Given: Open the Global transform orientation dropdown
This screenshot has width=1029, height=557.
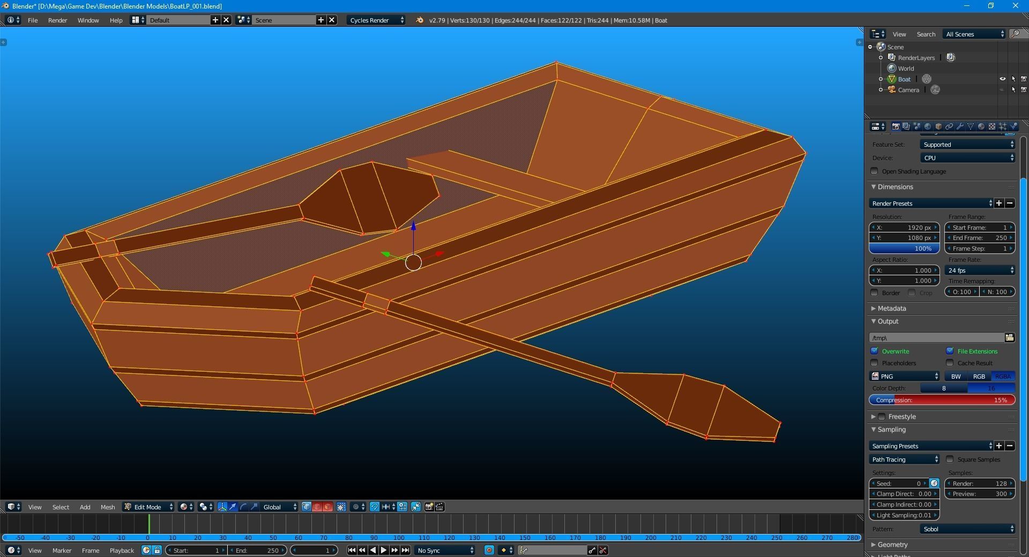Looking at the screenshot, I should click(279, 507).
